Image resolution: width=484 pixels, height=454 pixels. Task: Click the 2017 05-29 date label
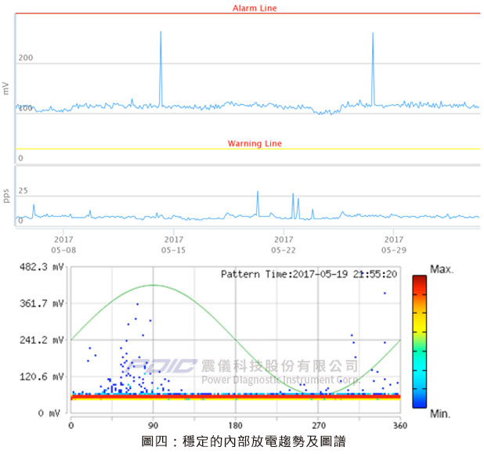click(x=394, y=244)
